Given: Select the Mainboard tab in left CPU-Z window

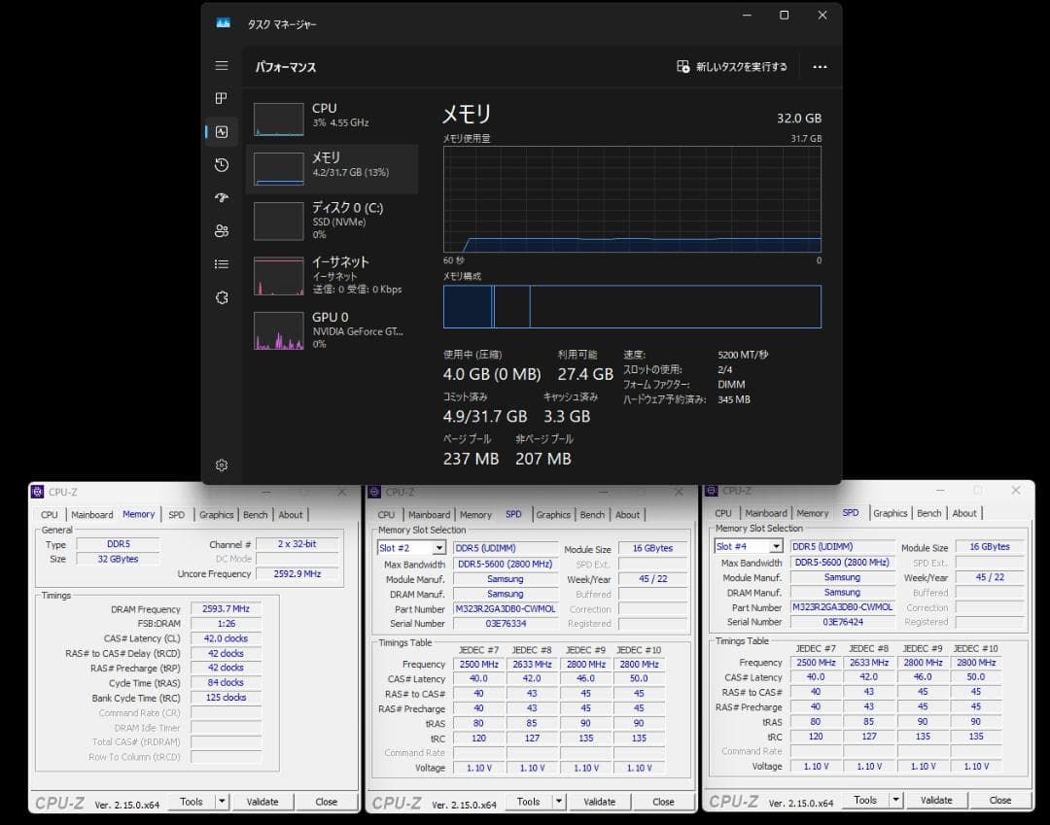Looking at the screenshot, I should 91,514.
